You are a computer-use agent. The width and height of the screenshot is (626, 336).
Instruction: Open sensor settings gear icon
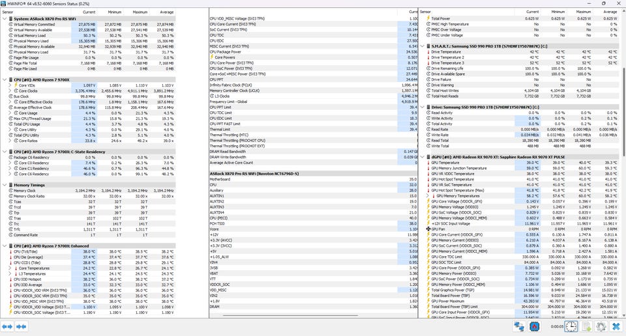point(601,327)
